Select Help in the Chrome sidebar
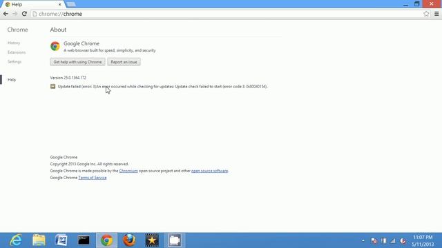The image size is (442, 248). click(x=12, y=80)
